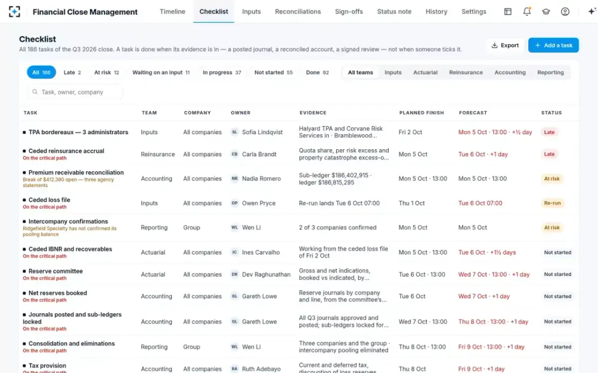The image size is (598, 373).
Task: Click '2 of 3 companies confirmed' evidence
Action: pos(338,227)
